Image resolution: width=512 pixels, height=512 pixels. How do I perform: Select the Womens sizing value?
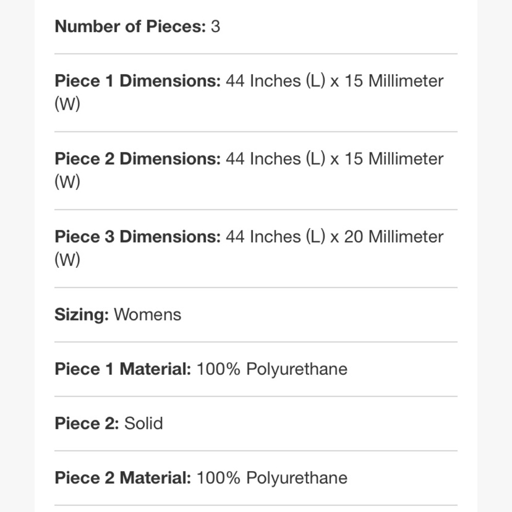coord(147,315)
